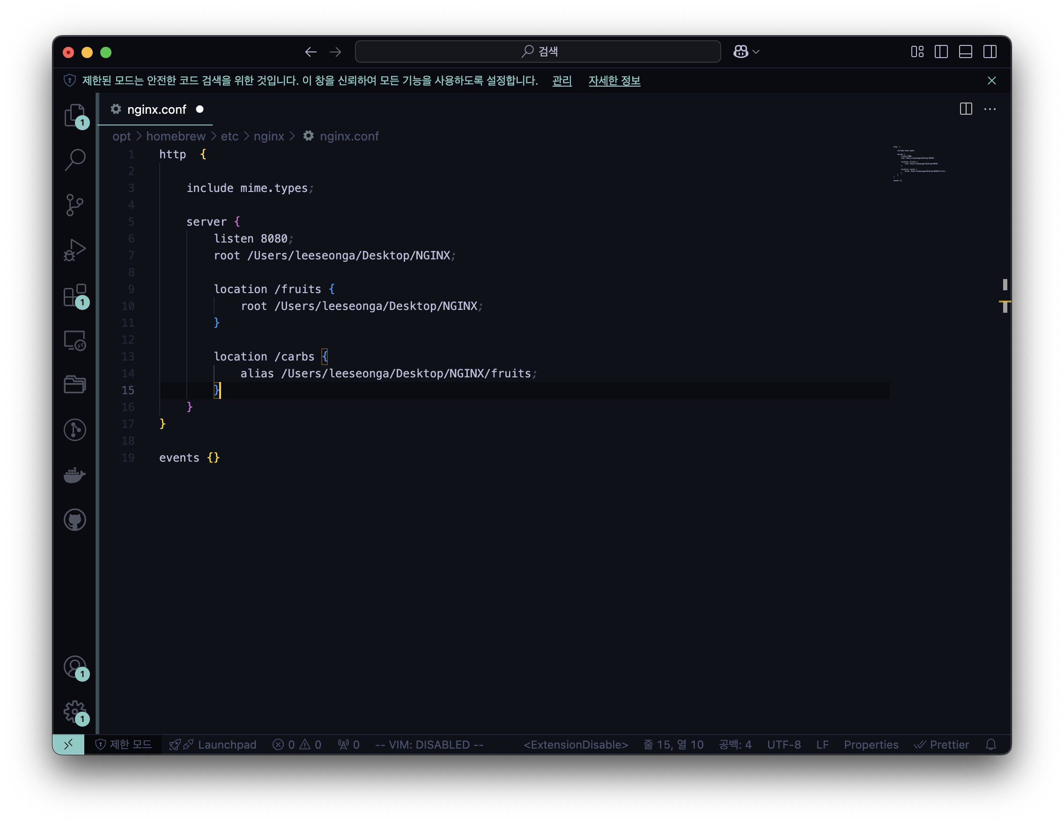Click the 자세한 정보 link in banner

tap(614, 81)
